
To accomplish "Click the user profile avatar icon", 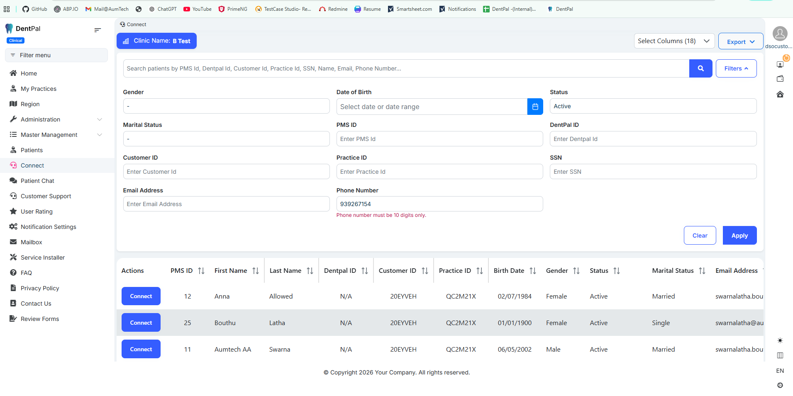I will point(780,34).
